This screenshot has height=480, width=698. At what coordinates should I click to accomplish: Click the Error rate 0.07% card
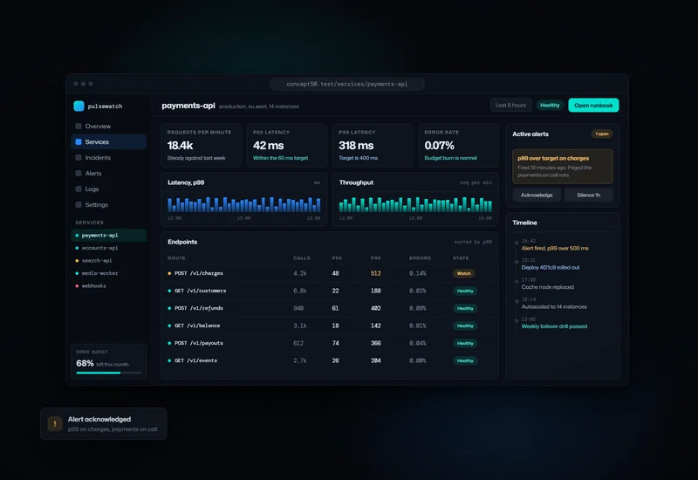coord(458,145)
